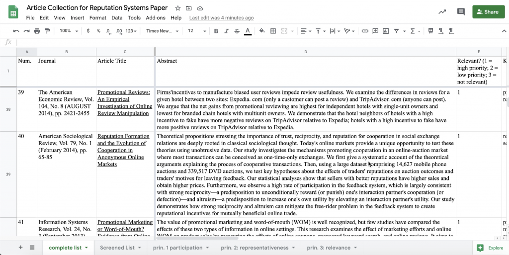
Task: Open more number formats 123 menu
Action: (131, 31)
